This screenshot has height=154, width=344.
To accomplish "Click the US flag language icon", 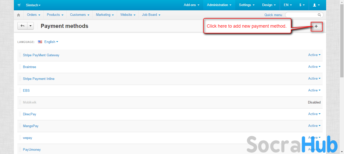I will [40, 42].
